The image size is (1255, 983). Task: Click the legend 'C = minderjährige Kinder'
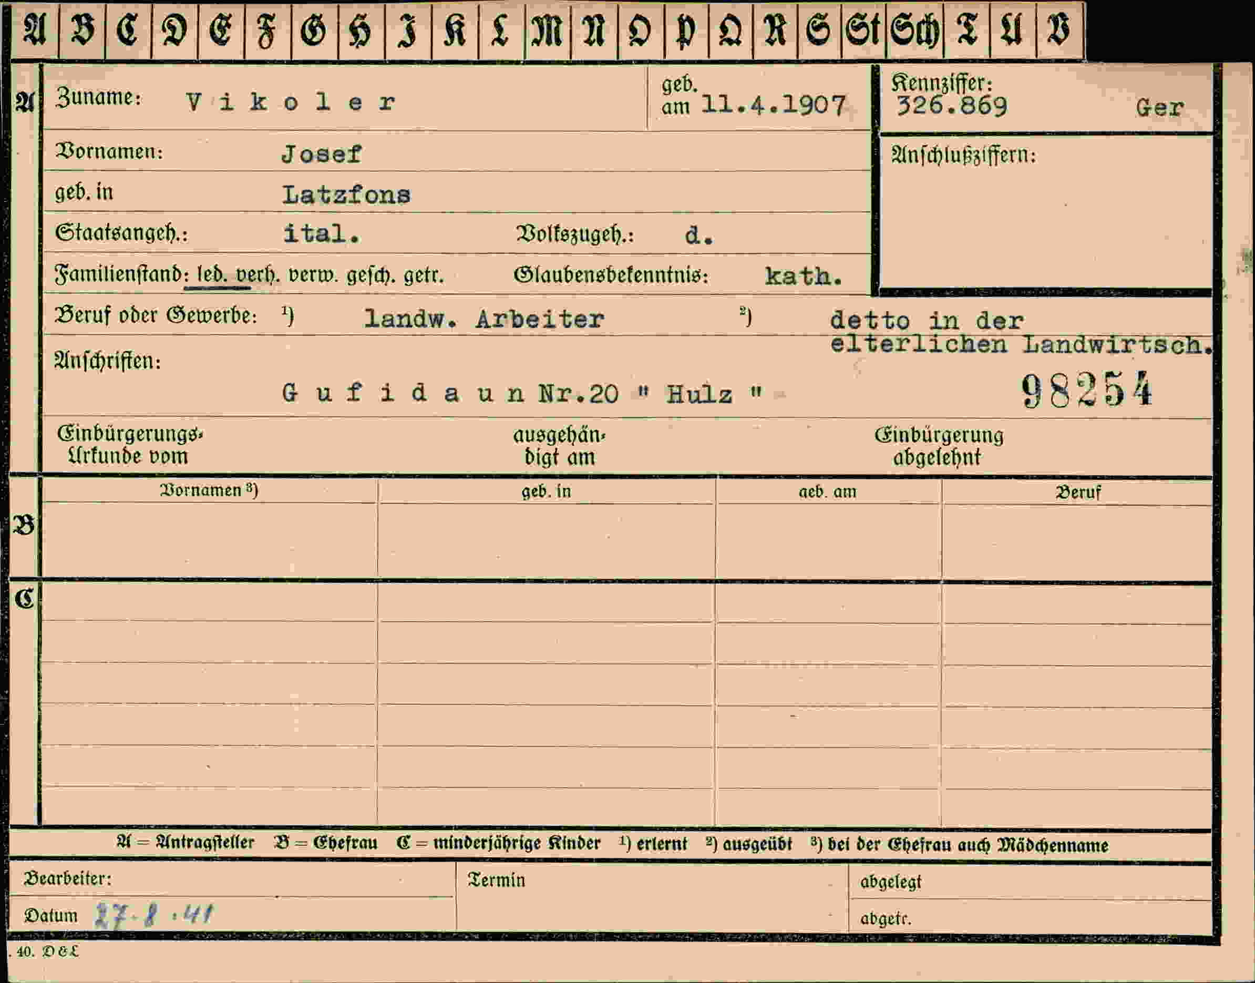tap(498, 843)
